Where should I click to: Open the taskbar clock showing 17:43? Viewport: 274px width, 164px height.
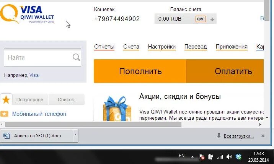click(x=258, y=157)
